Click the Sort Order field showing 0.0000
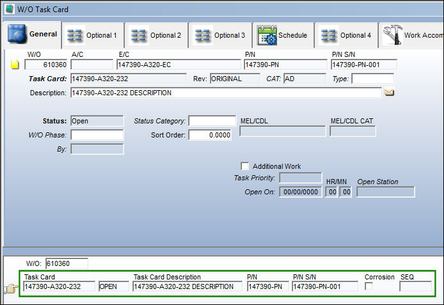The image size is (444, 305). (x=210, y=135)
